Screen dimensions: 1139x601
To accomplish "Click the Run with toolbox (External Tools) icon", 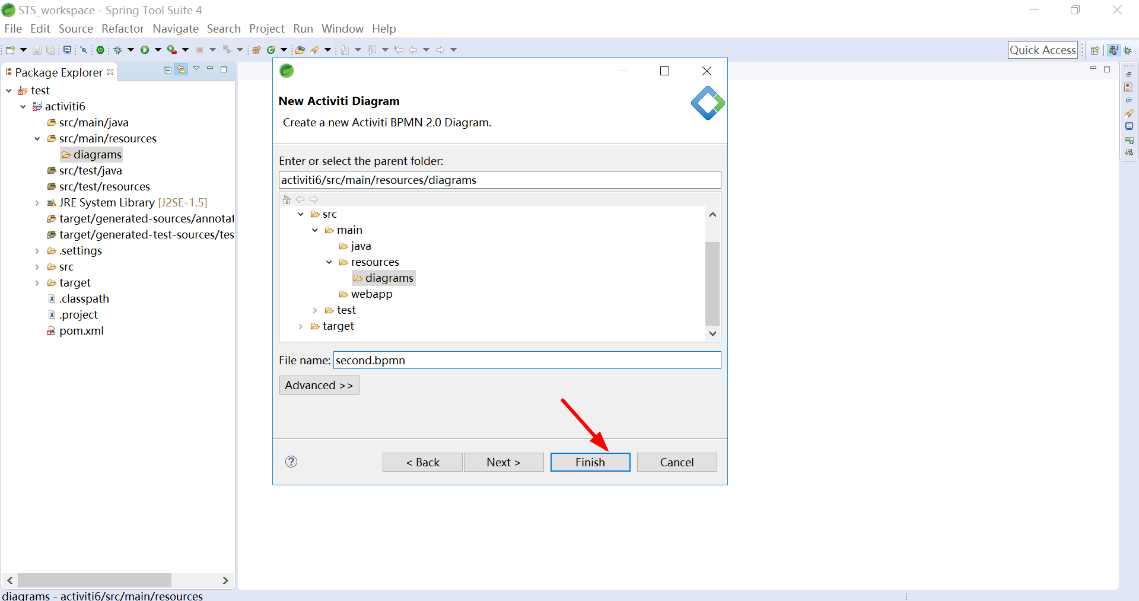I will tap(172, 50).
